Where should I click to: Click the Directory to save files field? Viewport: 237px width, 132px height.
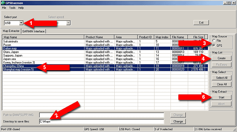pyautogui.click(x=102, y=121)
